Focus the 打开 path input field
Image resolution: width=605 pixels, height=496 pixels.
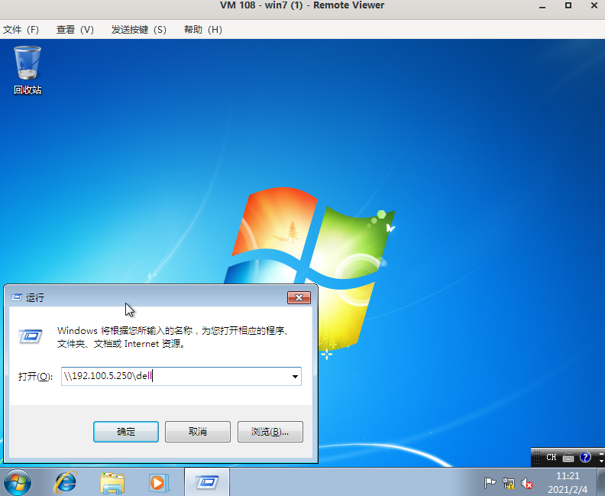coord(181,376)
